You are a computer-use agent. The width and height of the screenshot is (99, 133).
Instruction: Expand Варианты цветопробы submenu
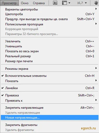tap(50, 9)
